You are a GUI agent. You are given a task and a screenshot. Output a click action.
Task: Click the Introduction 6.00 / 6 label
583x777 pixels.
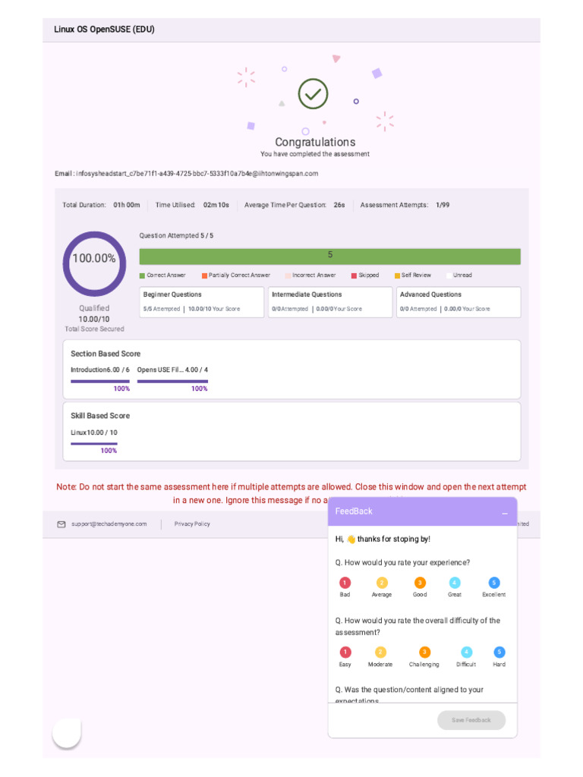click(100, 370)
